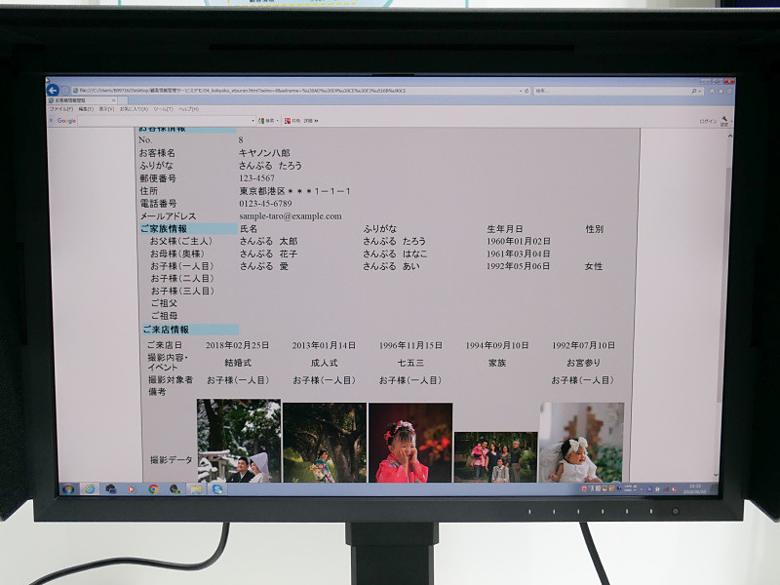Image resolution: width=780 pixels, height=585 pixels.
Task: Expand the Google search box dropdown arrow
Action: pos(253,120)
